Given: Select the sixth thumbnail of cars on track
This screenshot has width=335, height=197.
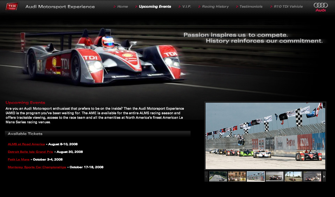Looking at the screenshot, I should point(312,176).
